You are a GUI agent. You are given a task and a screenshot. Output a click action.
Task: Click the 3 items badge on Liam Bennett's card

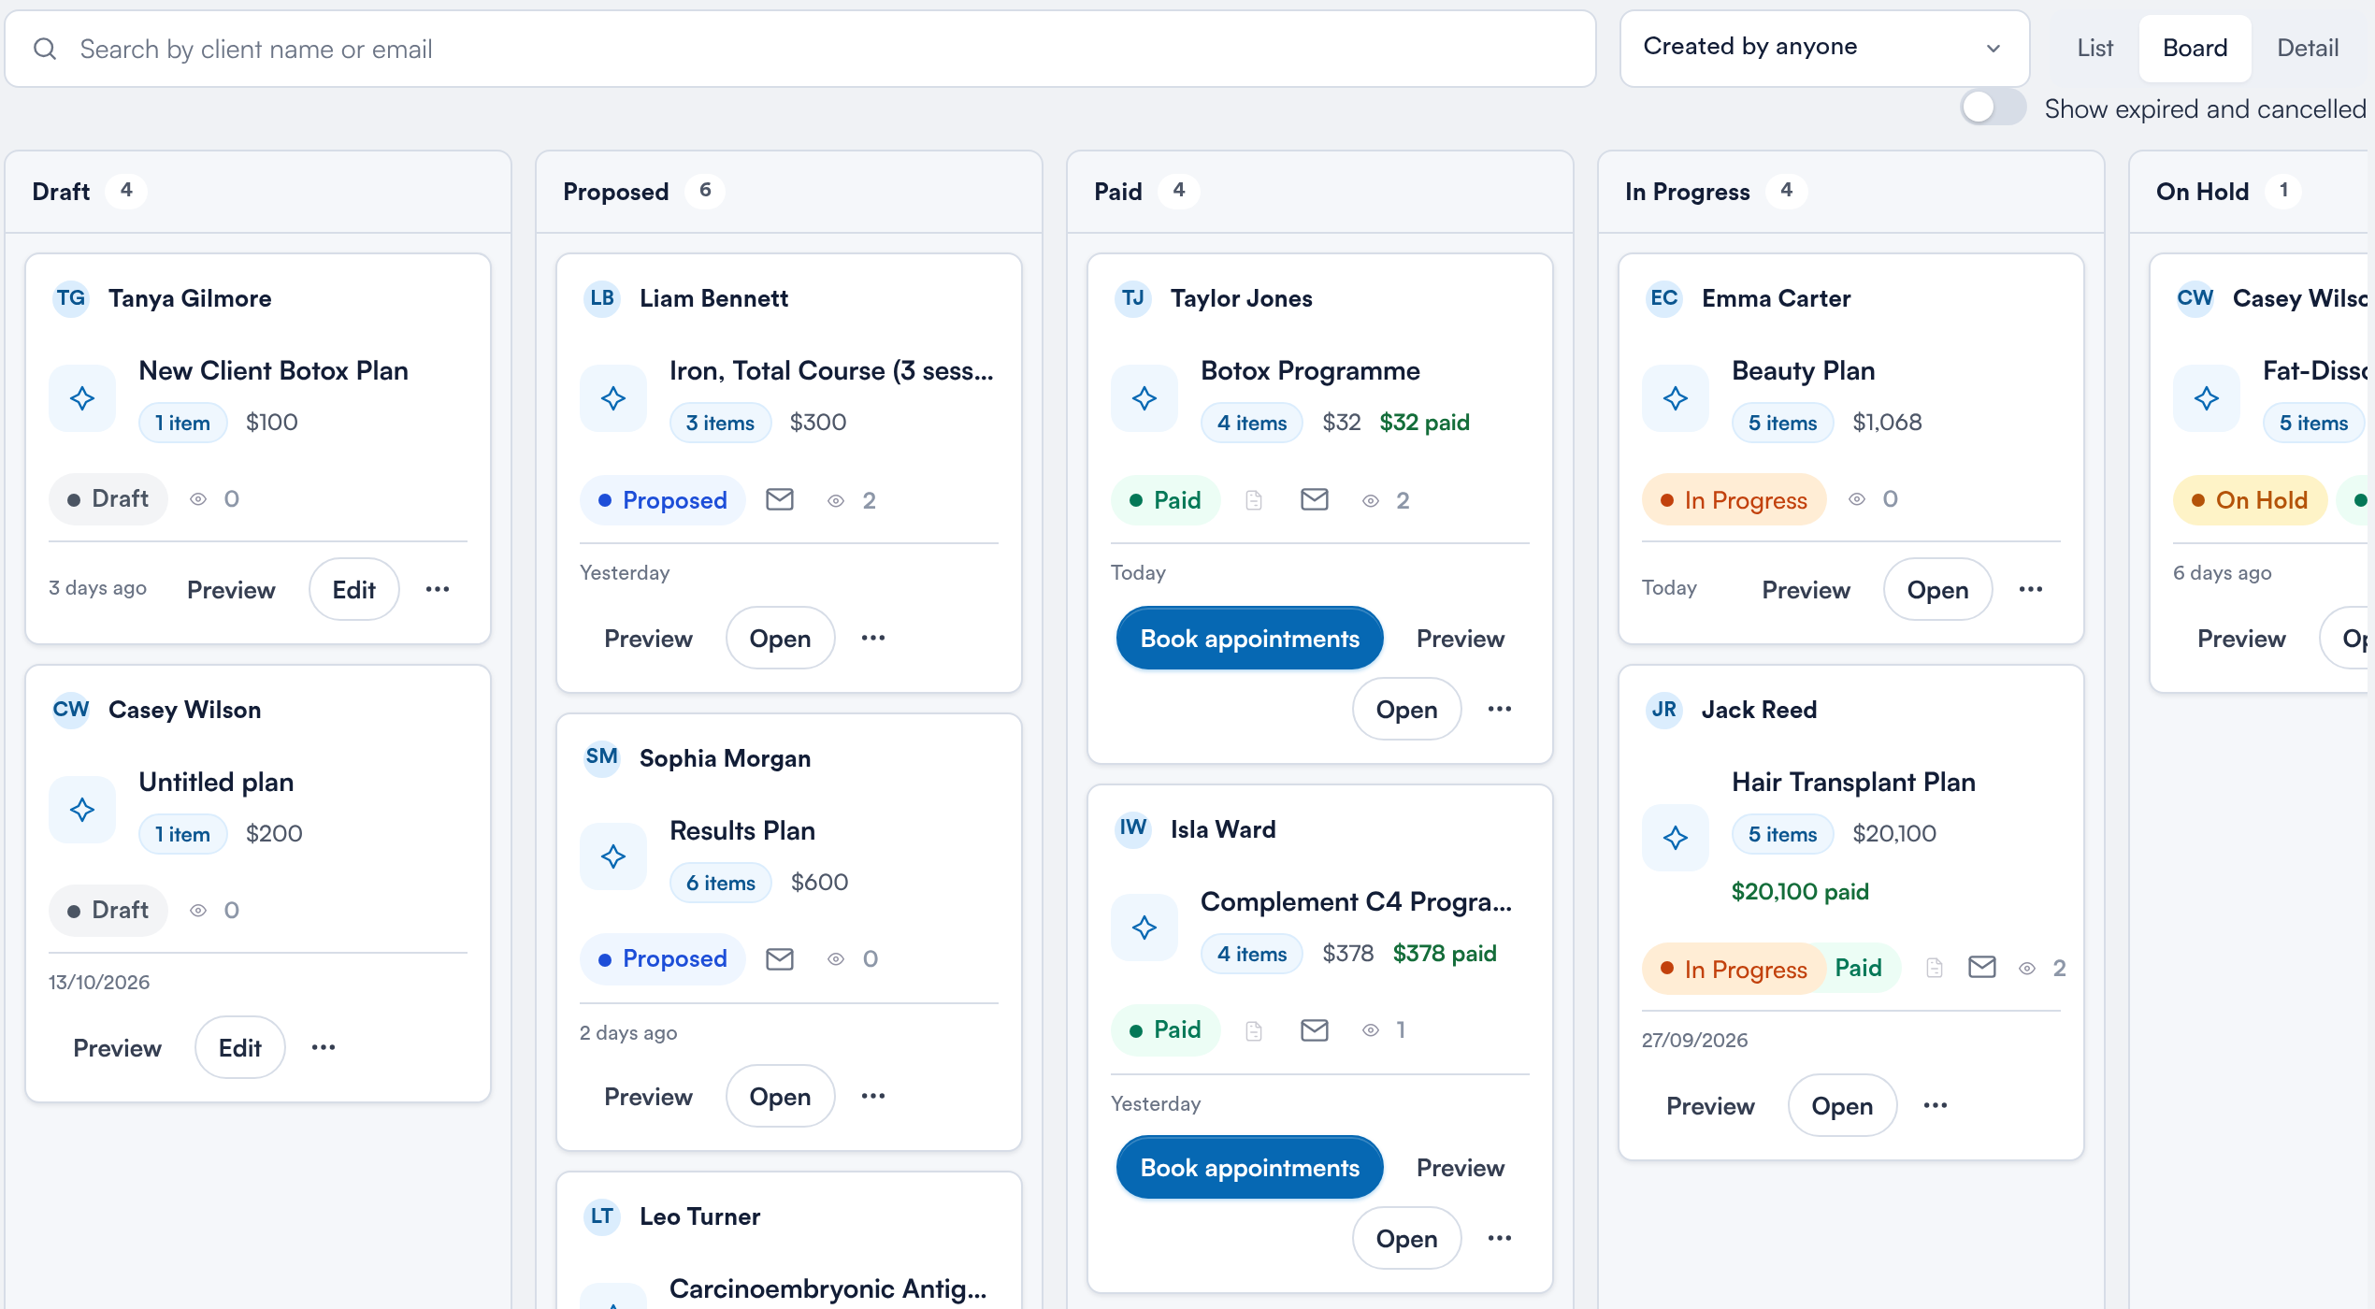click(720, 423)
